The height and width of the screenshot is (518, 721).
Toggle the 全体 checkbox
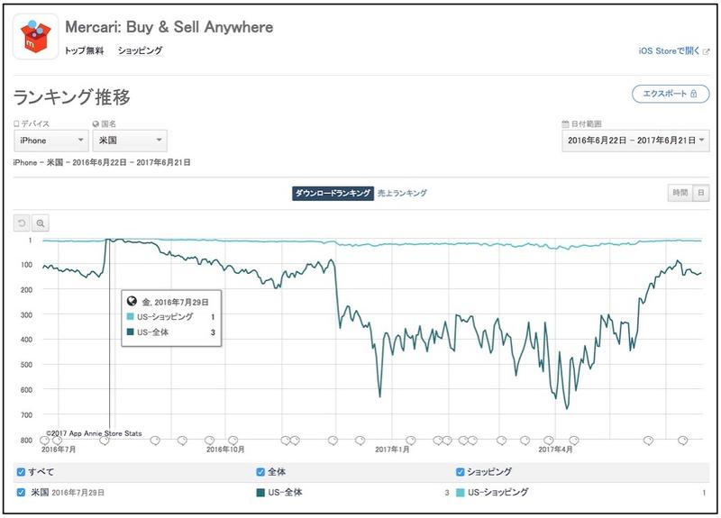tap(261, 471)
